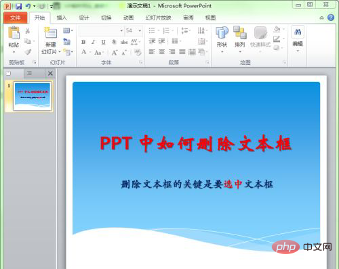Select slide 1 thumbnail in the pane
The width and height of the screenshot is (339, 269).
(x=33, y=96)
